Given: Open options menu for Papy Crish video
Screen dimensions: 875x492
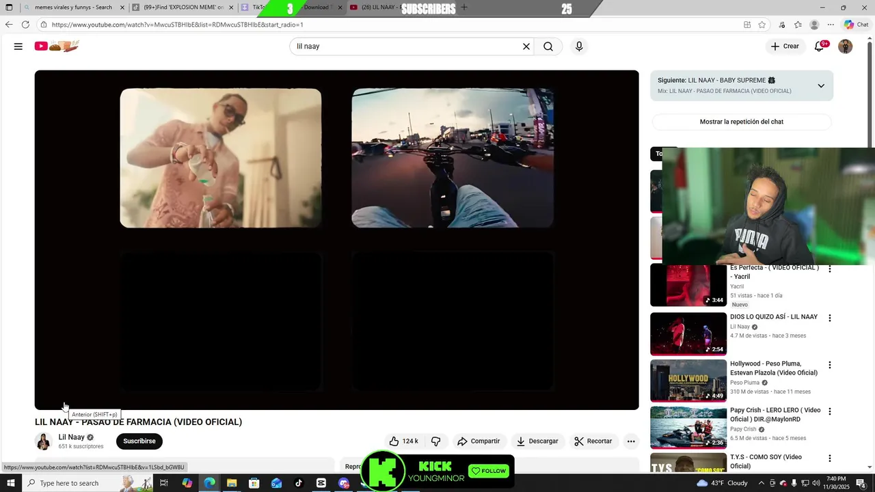Looking at the screenshot, I should [830, 411].
